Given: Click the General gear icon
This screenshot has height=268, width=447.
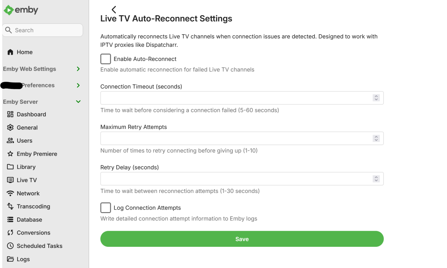Looking at the screenshot, I should [10, 127].
